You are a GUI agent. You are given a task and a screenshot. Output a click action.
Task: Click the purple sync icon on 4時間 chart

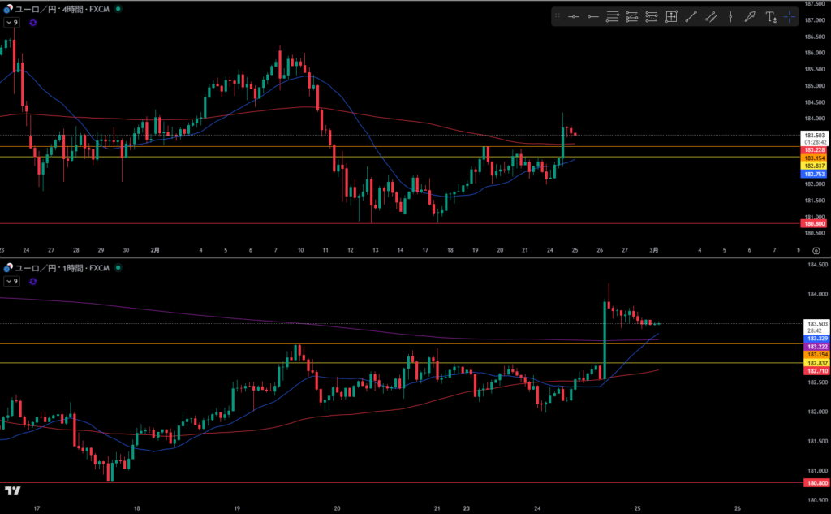(x=32, y=23)
